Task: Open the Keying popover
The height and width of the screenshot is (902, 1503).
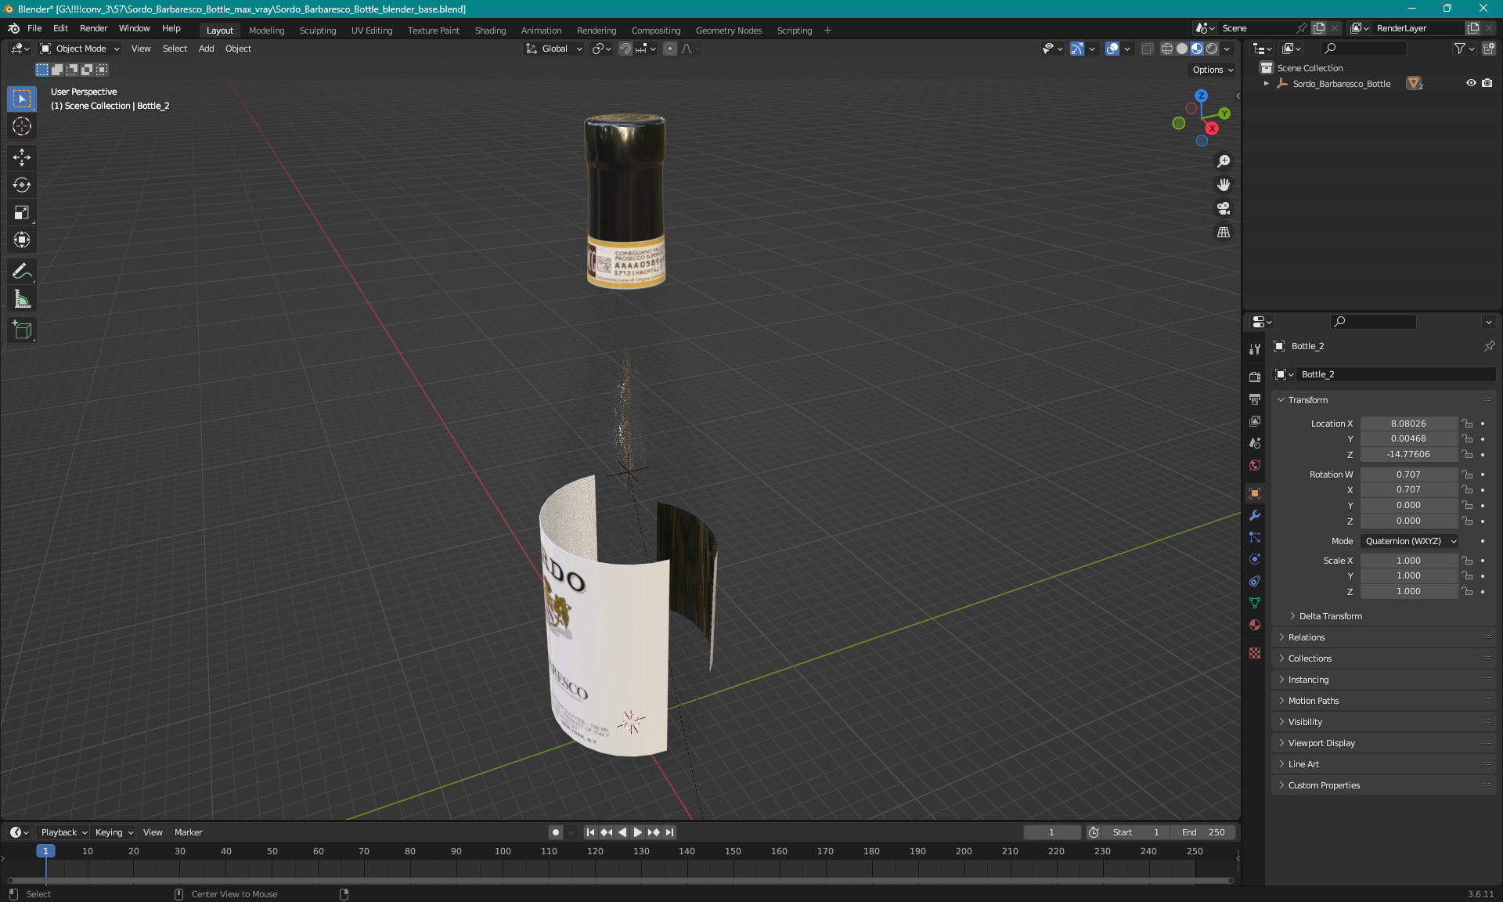Action: click(114, 832)
